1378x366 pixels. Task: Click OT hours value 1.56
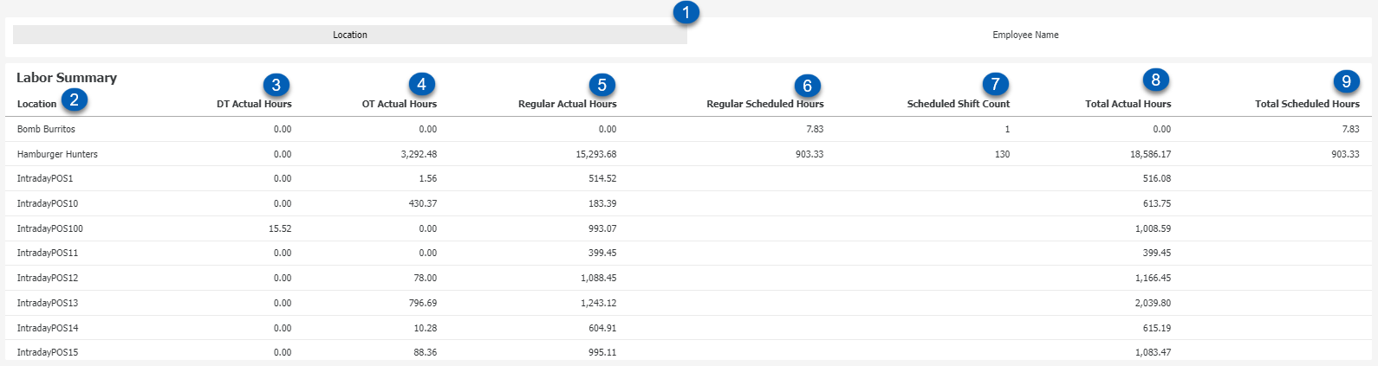pyautogui.click(x=428, y=178)
